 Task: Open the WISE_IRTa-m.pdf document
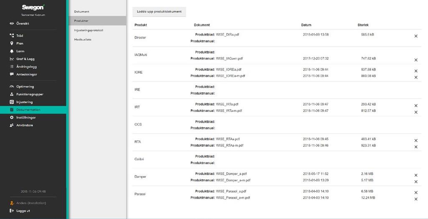click(229, 111)
